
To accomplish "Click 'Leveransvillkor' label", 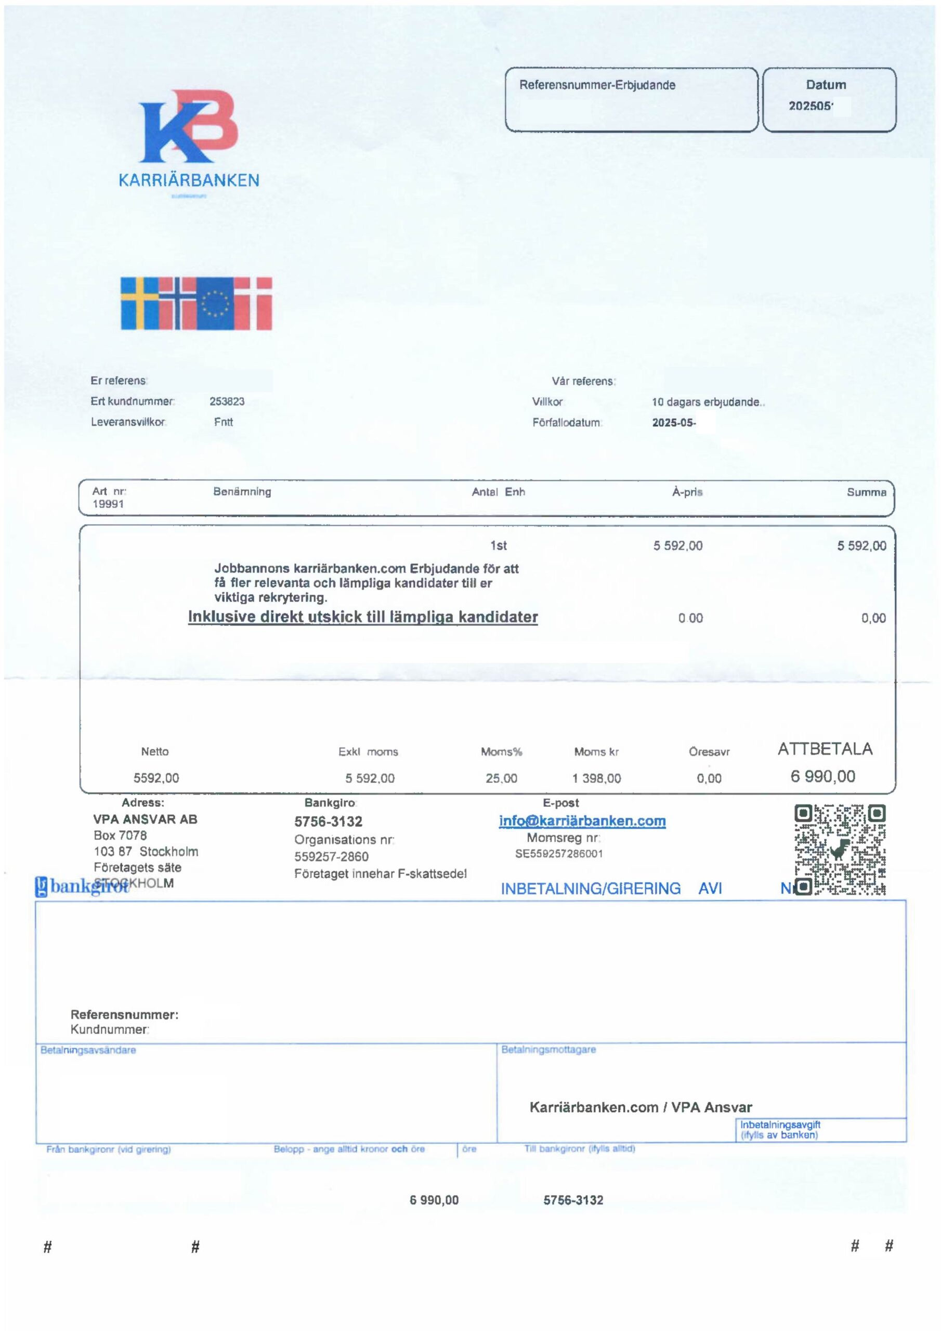I will pos(129,422).
